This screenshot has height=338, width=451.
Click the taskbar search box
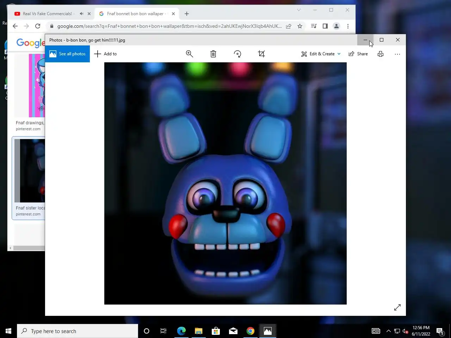click(78, 331)
